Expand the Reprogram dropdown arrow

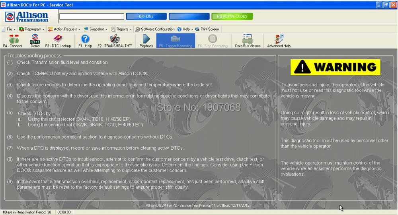pos(43,29)
